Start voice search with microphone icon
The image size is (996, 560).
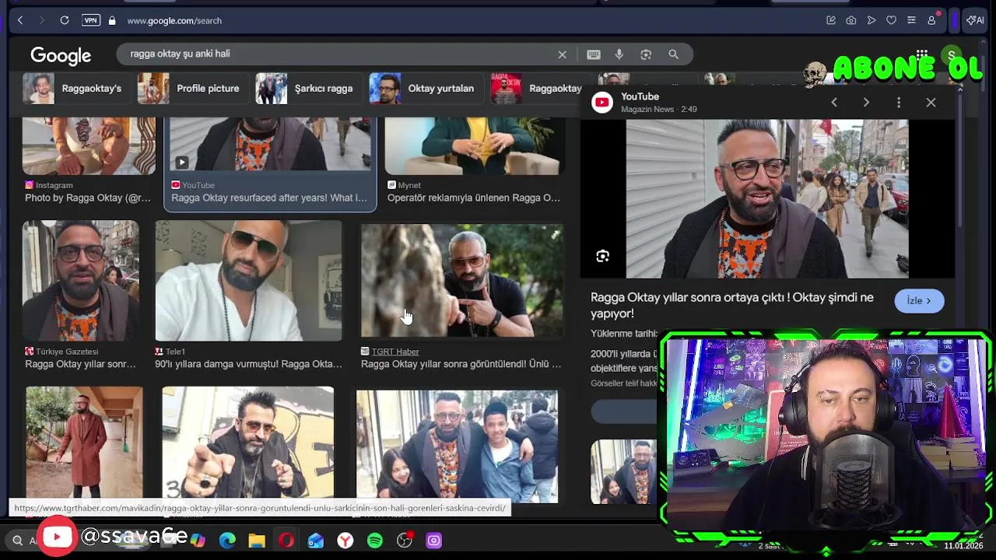pyautogui.click(x=619, y=54)
